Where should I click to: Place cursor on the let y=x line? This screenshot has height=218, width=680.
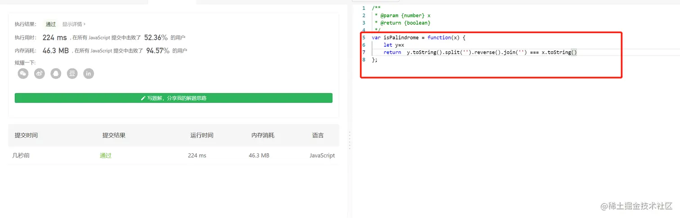[394, 45]
